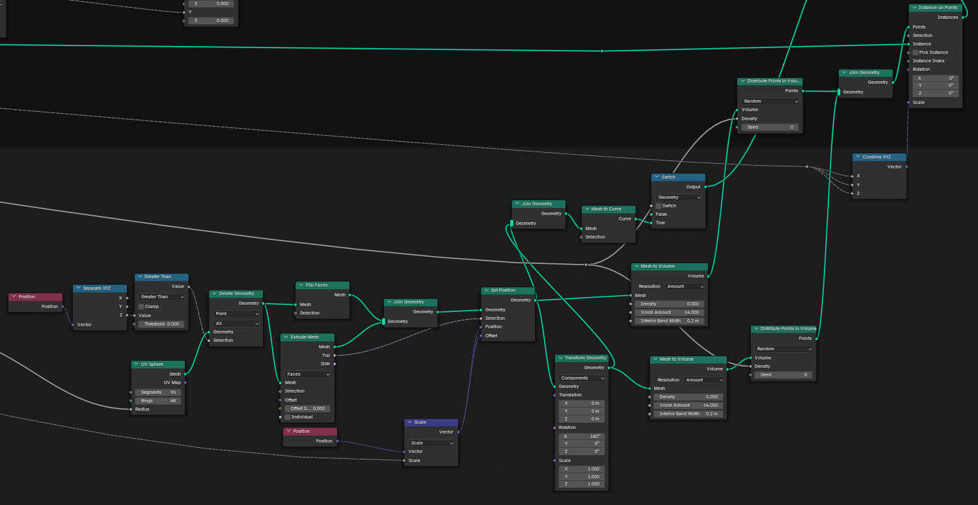Collapse the Mesh to Curve node
Viewport: 978px width, 505px height.
coord(586,209)
